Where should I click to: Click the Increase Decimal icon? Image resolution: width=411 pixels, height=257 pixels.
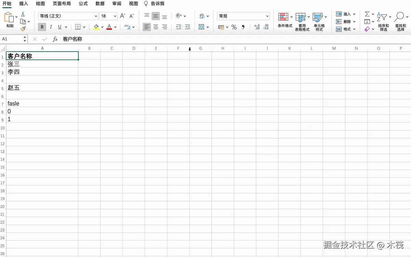pos(257,27)
